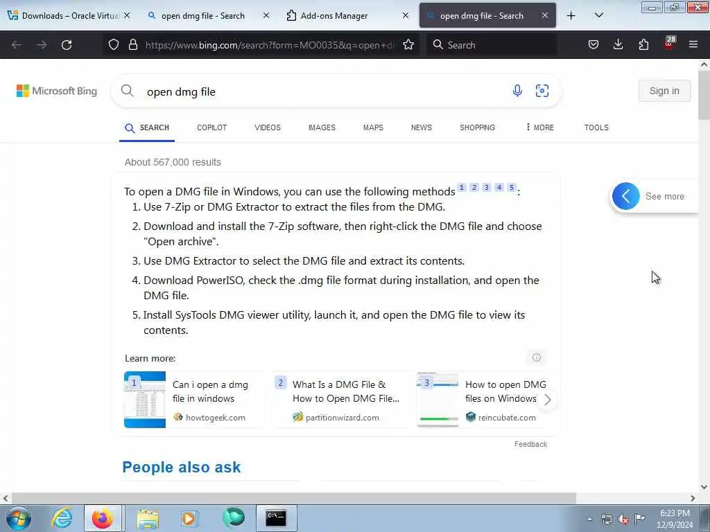Click the network tray icon
The width and height of the screenshot is (710, 532).
coord(606,520)
